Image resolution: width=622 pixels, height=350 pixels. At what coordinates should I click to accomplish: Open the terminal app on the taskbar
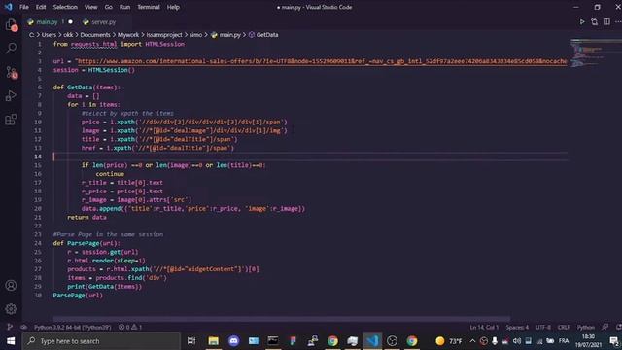click(x=273, y=341)
